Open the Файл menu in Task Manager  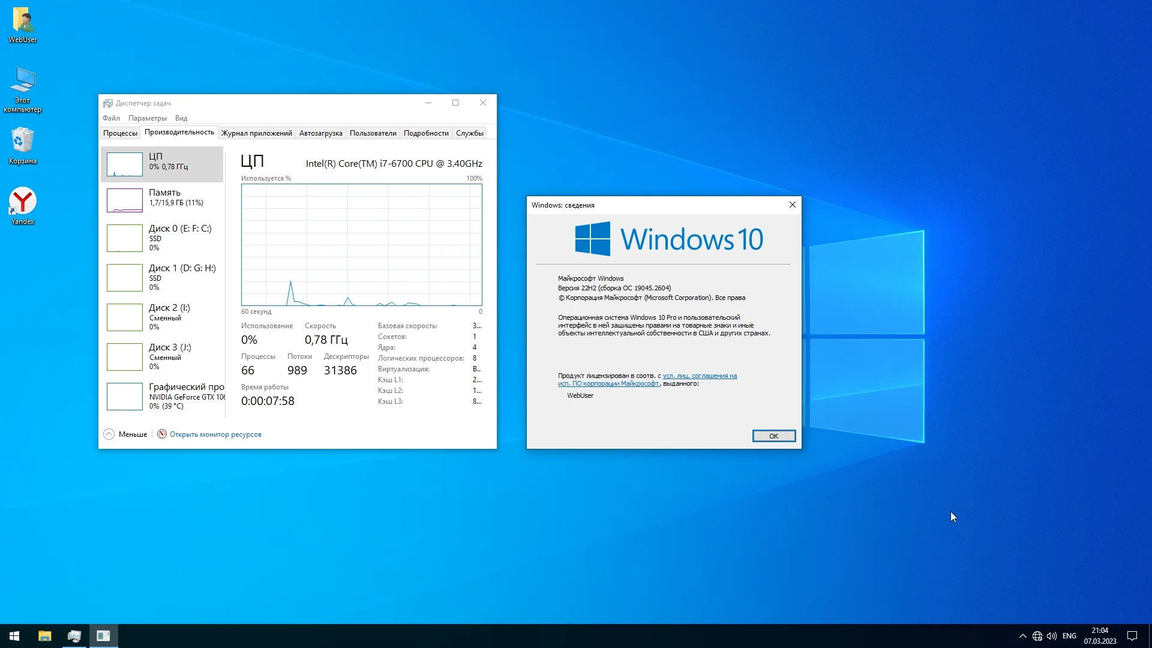click(x=111, y=118)
